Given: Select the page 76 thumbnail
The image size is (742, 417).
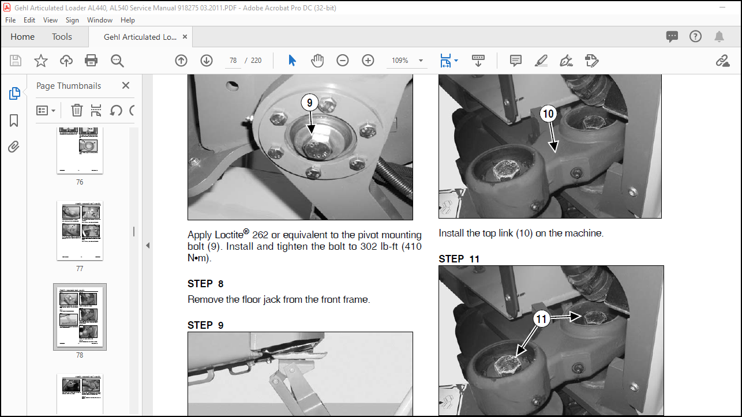Looking at the screenshot, I should pyautogui.click(x=80, y=149).
